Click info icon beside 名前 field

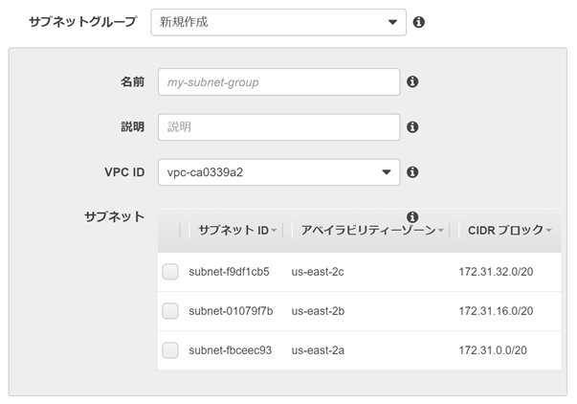pos(412,82)
